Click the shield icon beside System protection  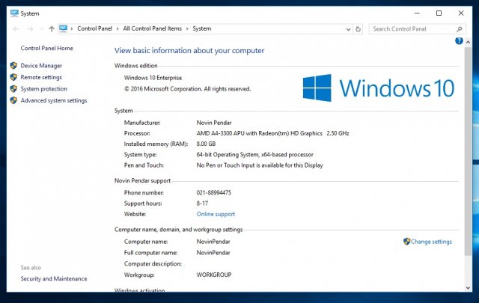13,89
